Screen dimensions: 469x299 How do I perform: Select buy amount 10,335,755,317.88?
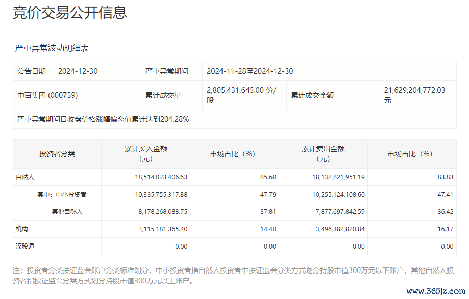coord(161,195)
